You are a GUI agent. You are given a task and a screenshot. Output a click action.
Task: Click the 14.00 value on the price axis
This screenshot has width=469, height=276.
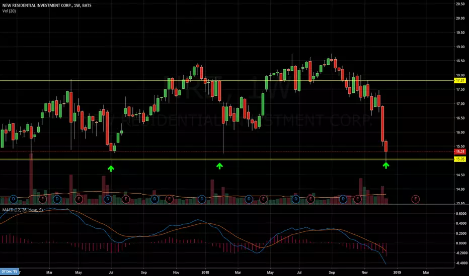tap(460, 189)
